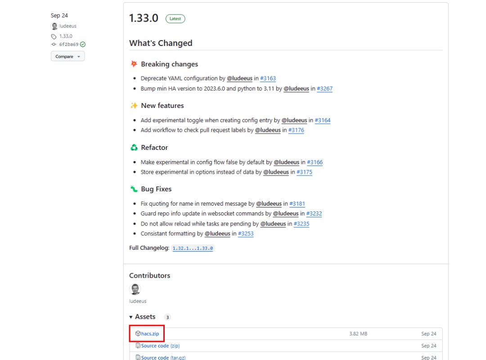
Task: Open pull request #3253
Action: 246,234
